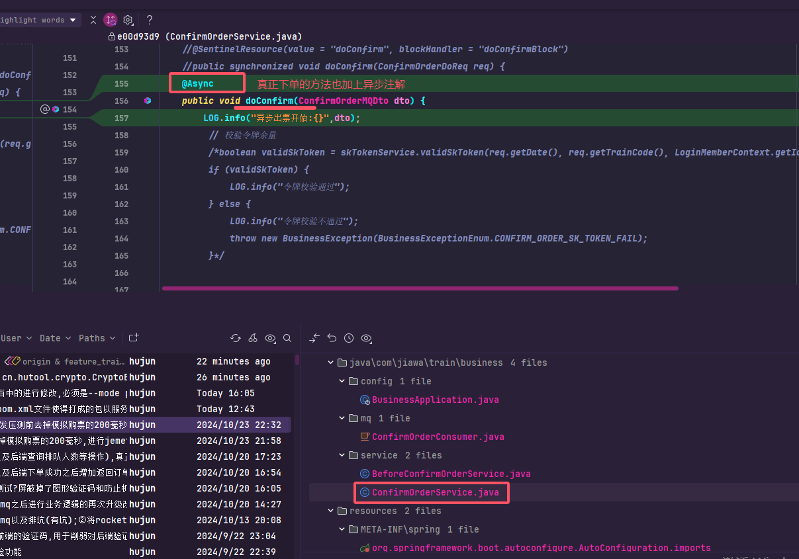Open the User filter dropdown
Screen dimensions: 799x559
click(x=16, y=338)
